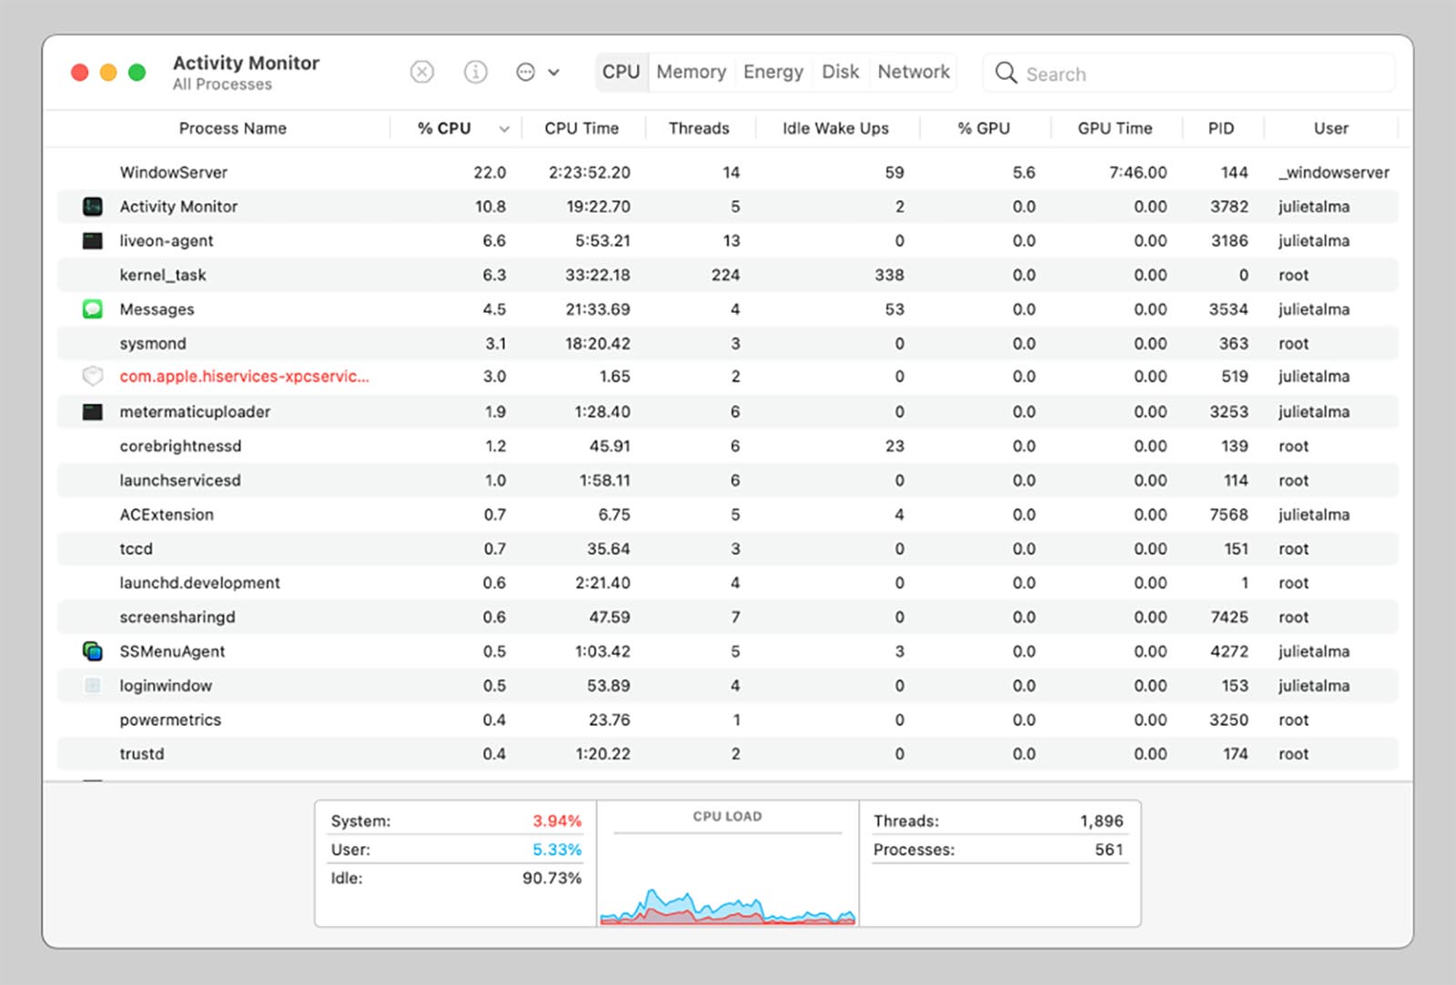Click PID 3782 in Activity Monitor row

pyautogui.click(x=1229, y=206)
